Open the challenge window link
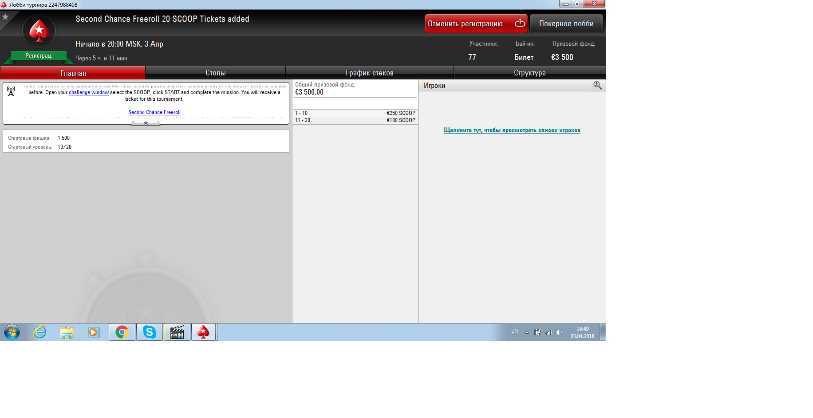The height and width of the screenshot is (418, 813). pos(89,92)
